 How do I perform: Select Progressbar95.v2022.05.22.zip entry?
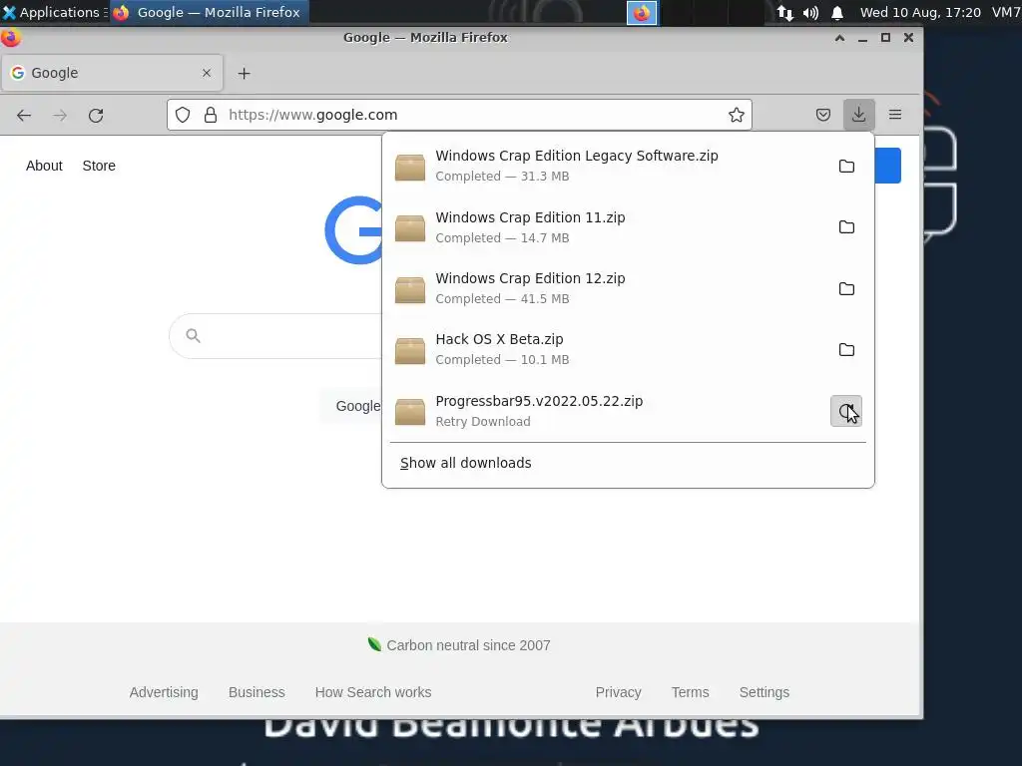pos(606,411)
